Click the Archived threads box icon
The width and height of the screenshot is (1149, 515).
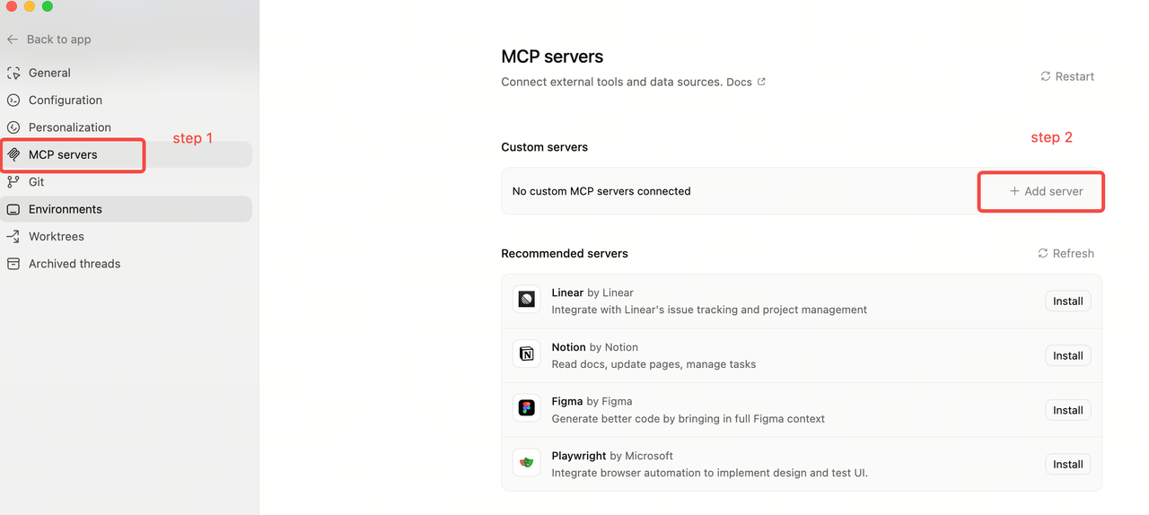coord(13,264)
